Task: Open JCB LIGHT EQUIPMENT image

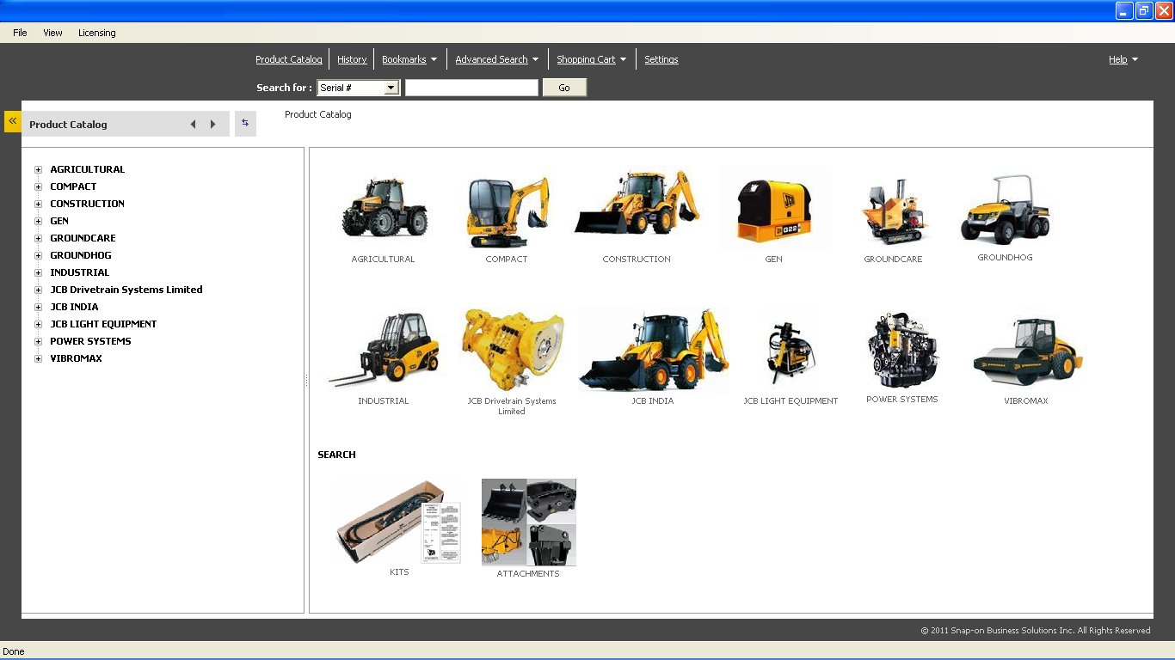Action: pyautogui.click(x=791, y=353)
